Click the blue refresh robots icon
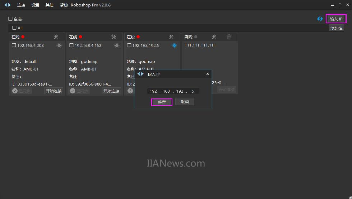The width and height of the screenshot is (352, 199). 320,19
